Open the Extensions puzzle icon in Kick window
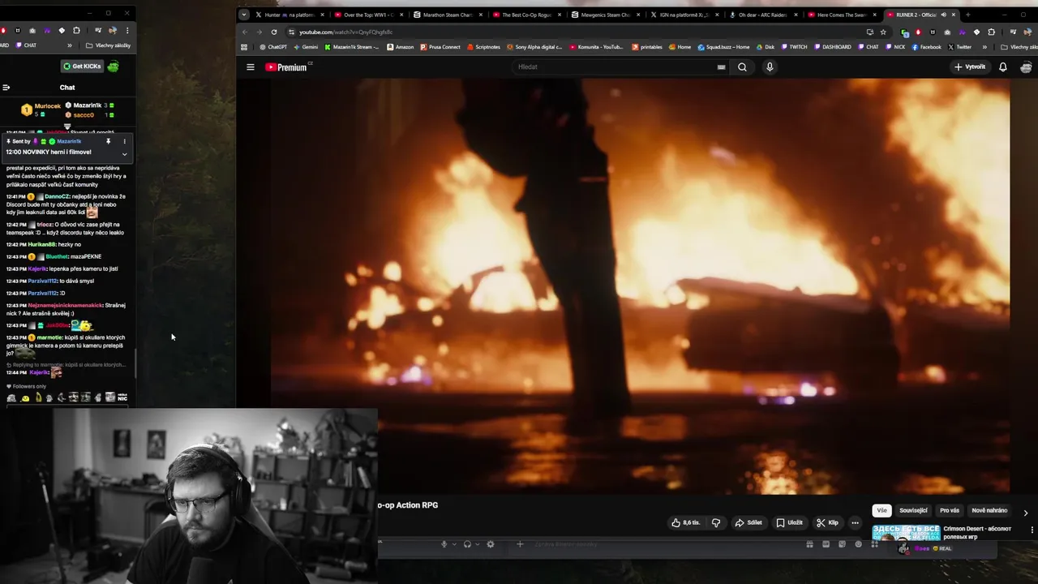Screen dimensions: 1038x584 (76, 30)
